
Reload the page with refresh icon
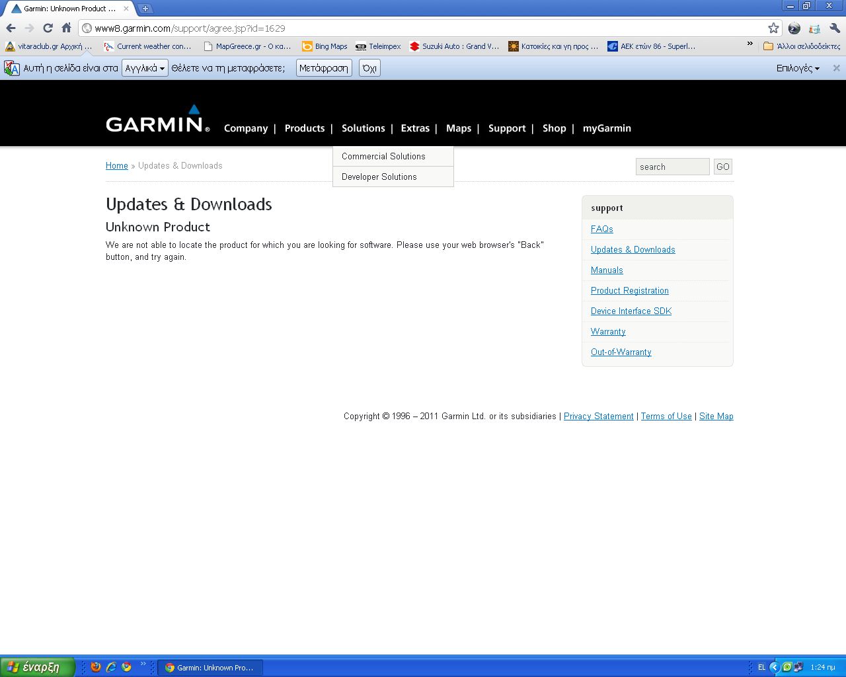pos(48,28)
